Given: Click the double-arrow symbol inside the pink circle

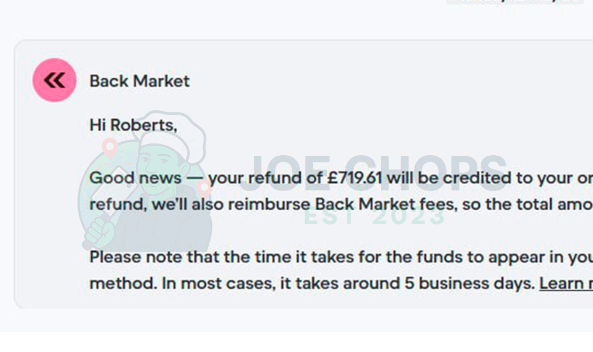Looking at the screenshot, I should point(53,79).
